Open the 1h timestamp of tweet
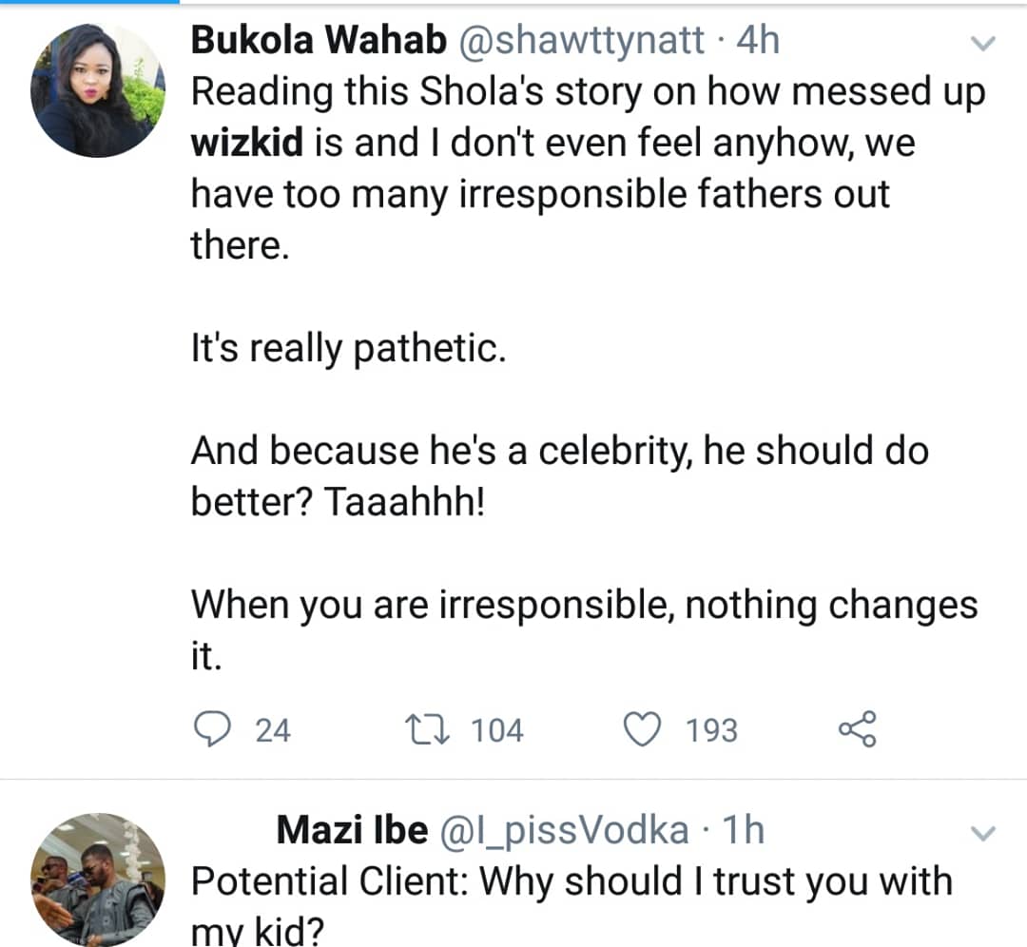The image size is (1027, 947). click(742, 831)
